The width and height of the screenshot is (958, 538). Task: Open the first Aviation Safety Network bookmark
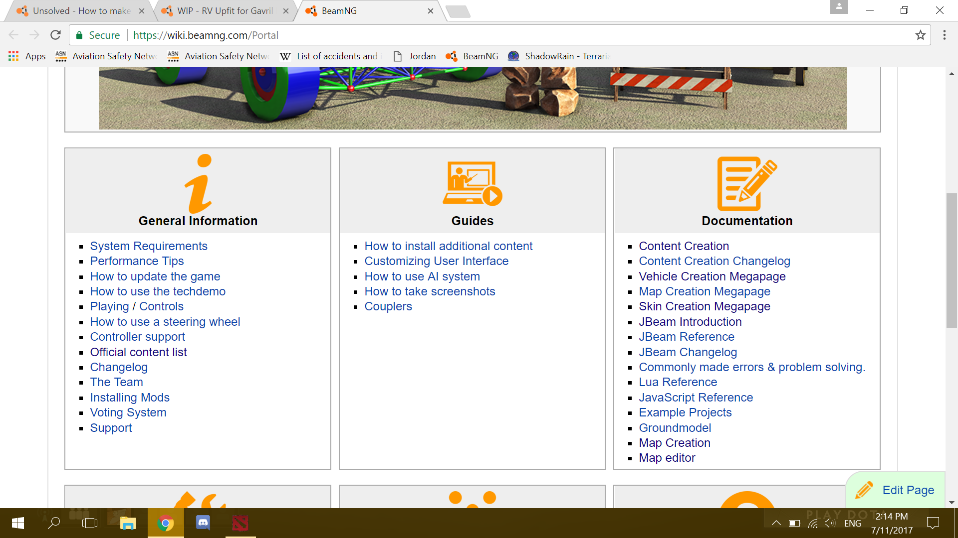[x=106, y=56]
